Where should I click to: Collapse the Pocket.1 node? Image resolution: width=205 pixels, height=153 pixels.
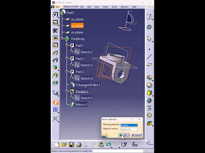point(67,91)
